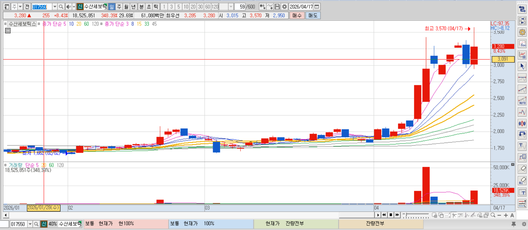The image size is (528, 230).
Task: Open the f(x) indicator formula tool
Action: [522, 44]
